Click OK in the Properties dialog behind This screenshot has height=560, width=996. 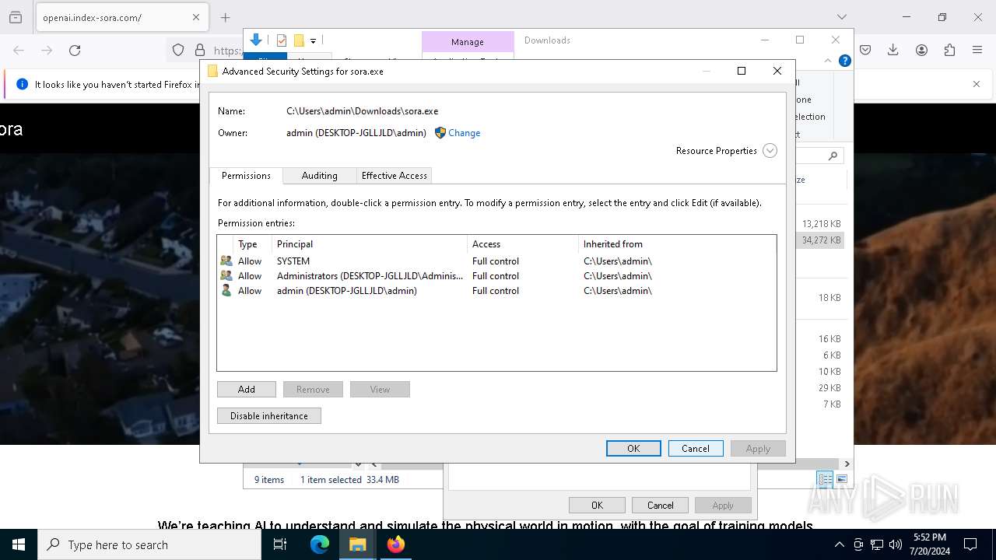(x=597, y=506)
